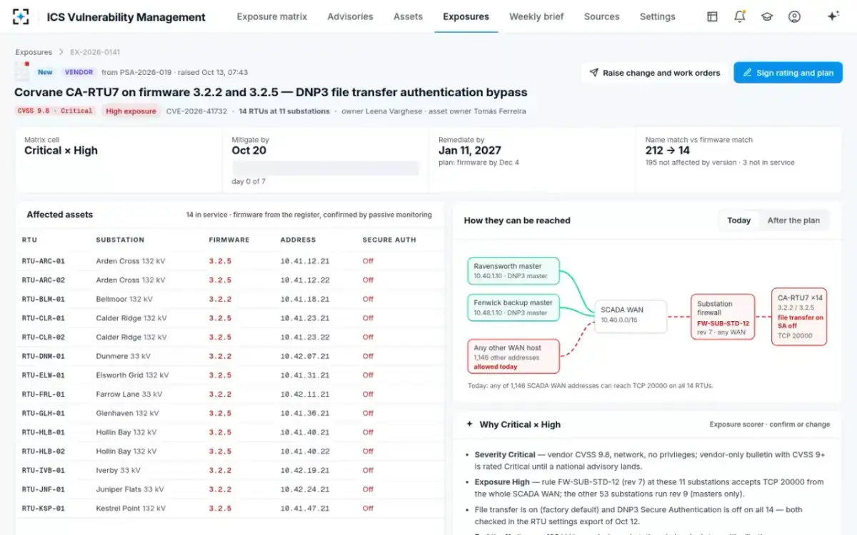Go to the Sources tab

click(601, 16)
